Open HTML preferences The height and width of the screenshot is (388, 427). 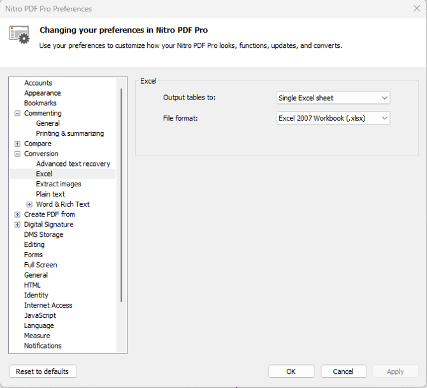coord(32,285)
